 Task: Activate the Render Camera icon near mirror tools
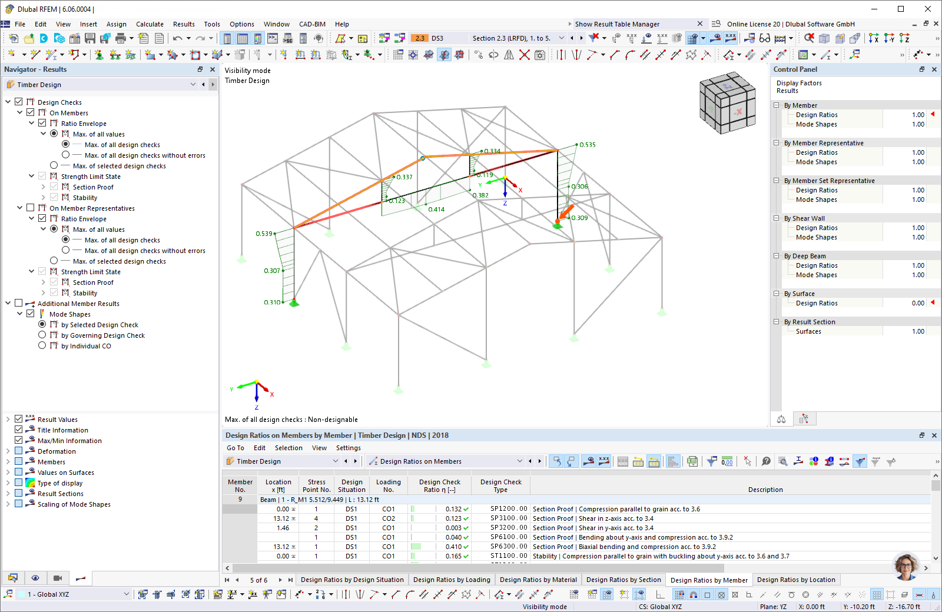[x=540, y=55]
